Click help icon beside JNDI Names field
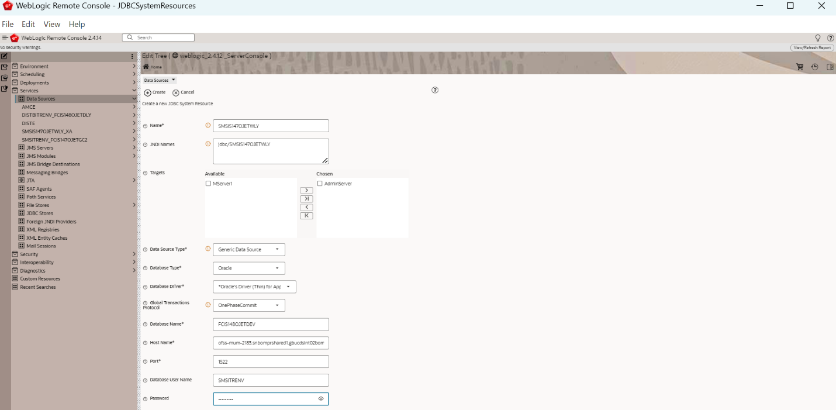836x410 pixels. click(146, 144)
